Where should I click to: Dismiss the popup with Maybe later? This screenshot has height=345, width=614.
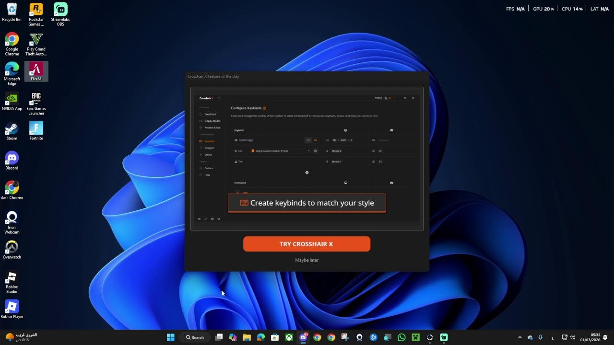(x=307, y=260)
